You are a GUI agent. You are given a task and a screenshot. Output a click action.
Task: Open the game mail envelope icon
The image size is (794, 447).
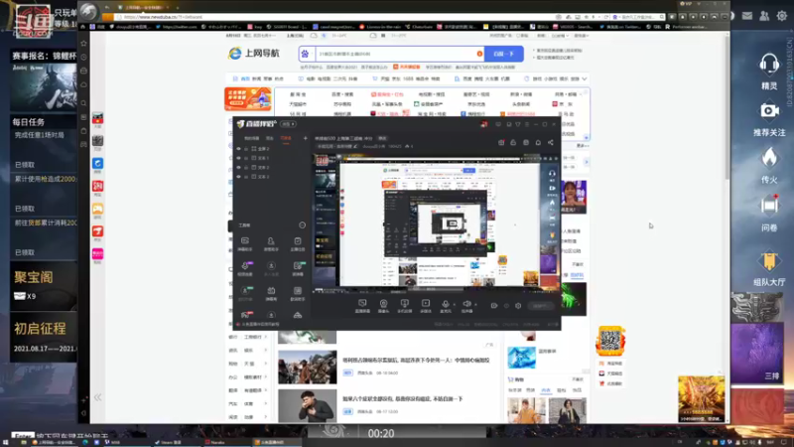tap(747, 16)
